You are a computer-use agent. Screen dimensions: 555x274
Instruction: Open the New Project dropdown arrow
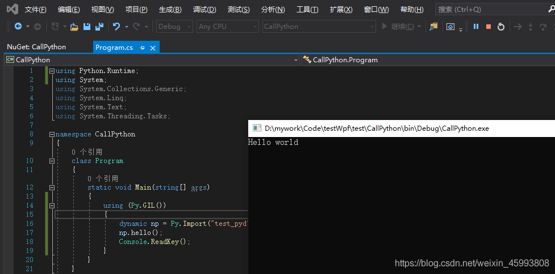point(64,27)
